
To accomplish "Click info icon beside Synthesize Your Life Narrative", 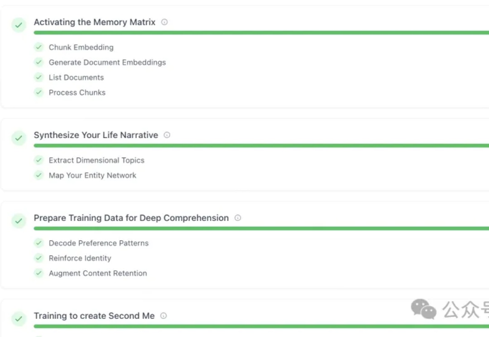I will [x=167, y=135].
